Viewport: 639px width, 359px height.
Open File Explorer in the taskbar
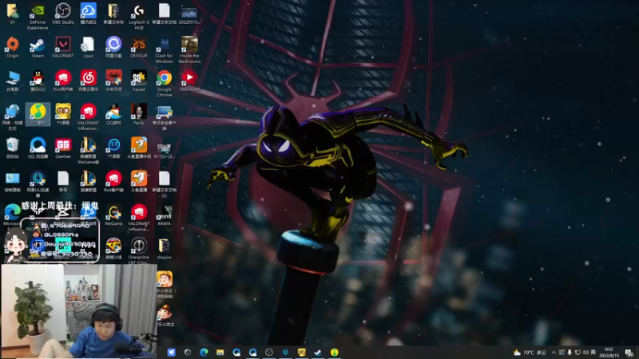coord(220,352)
